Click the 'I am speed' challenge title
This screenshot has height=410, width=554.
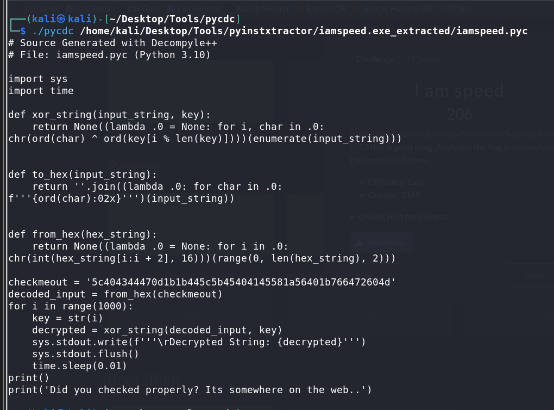459,91
